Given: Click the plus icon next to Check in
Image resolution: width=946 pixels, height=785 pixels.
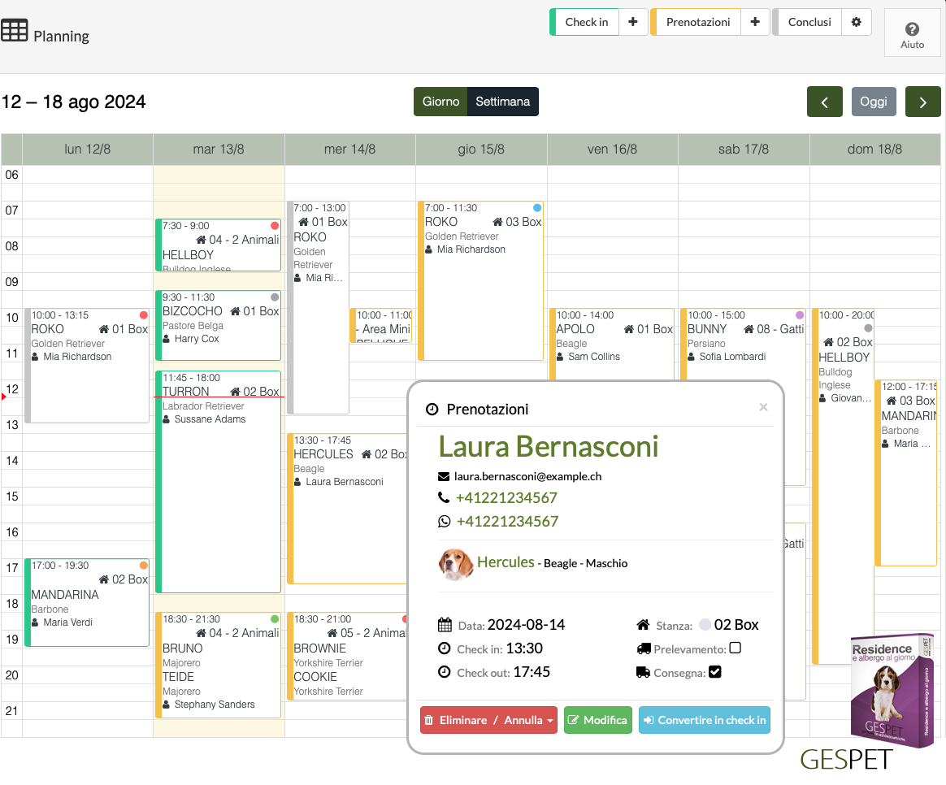Looking at the screenshot, I should pyautogui.click(x=633, y=22).
